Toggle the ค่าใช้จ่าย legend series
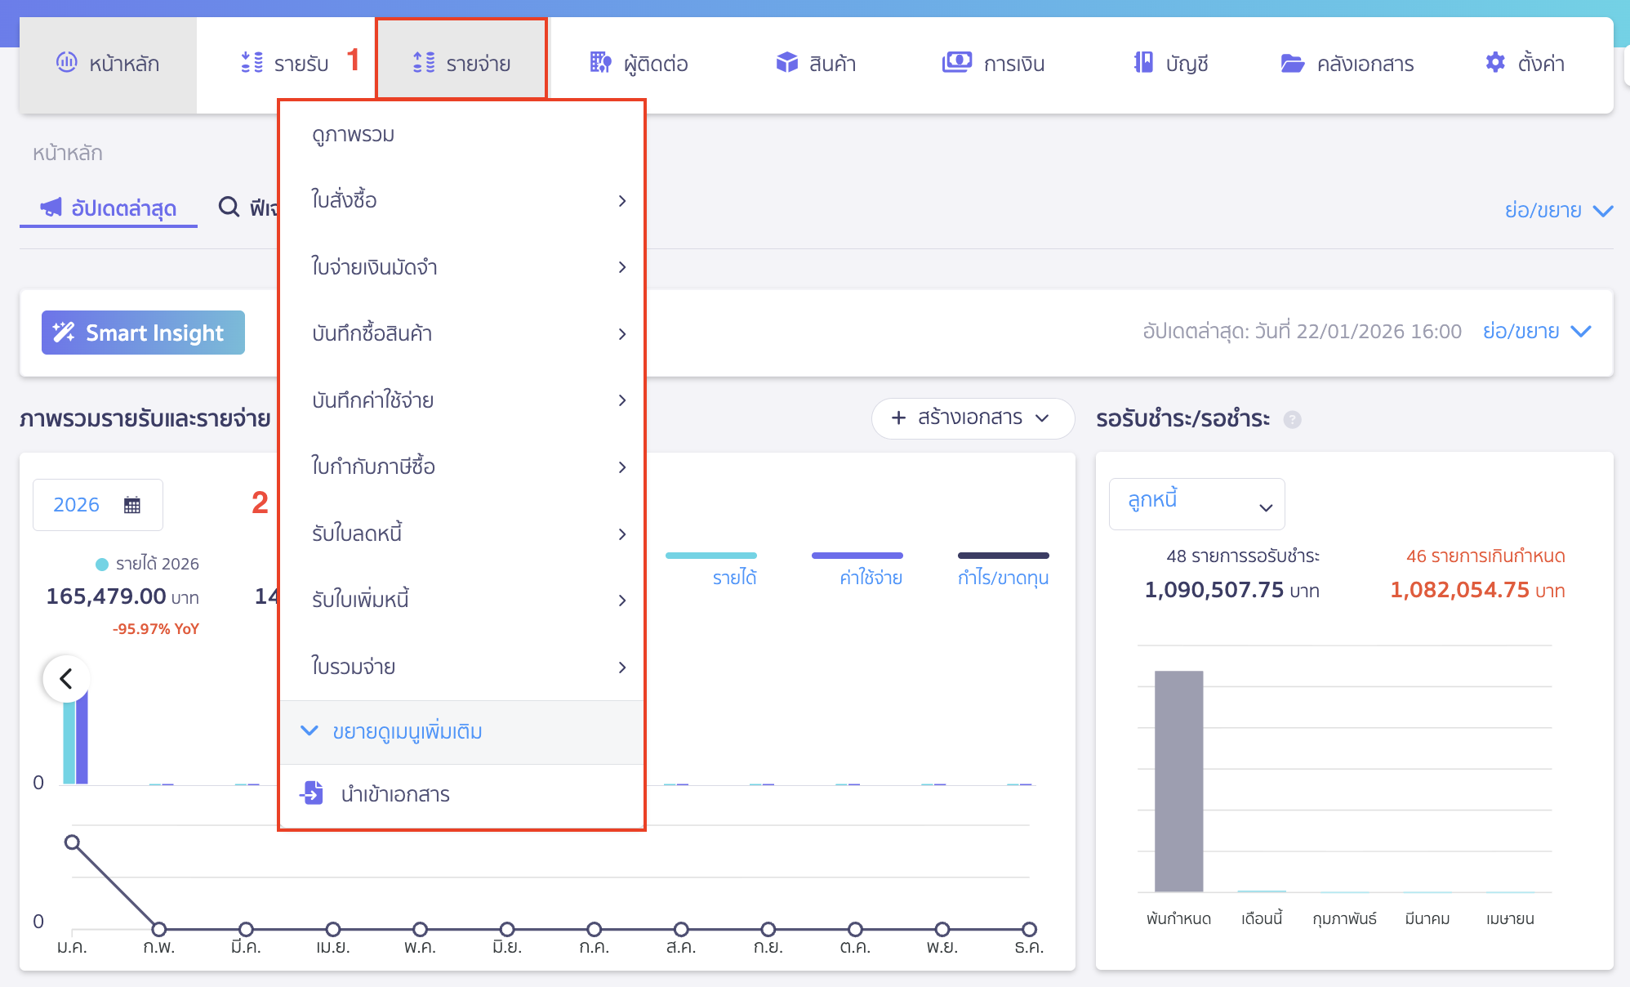This screenshot has width=1630, height=987. (x=870, y=577)
